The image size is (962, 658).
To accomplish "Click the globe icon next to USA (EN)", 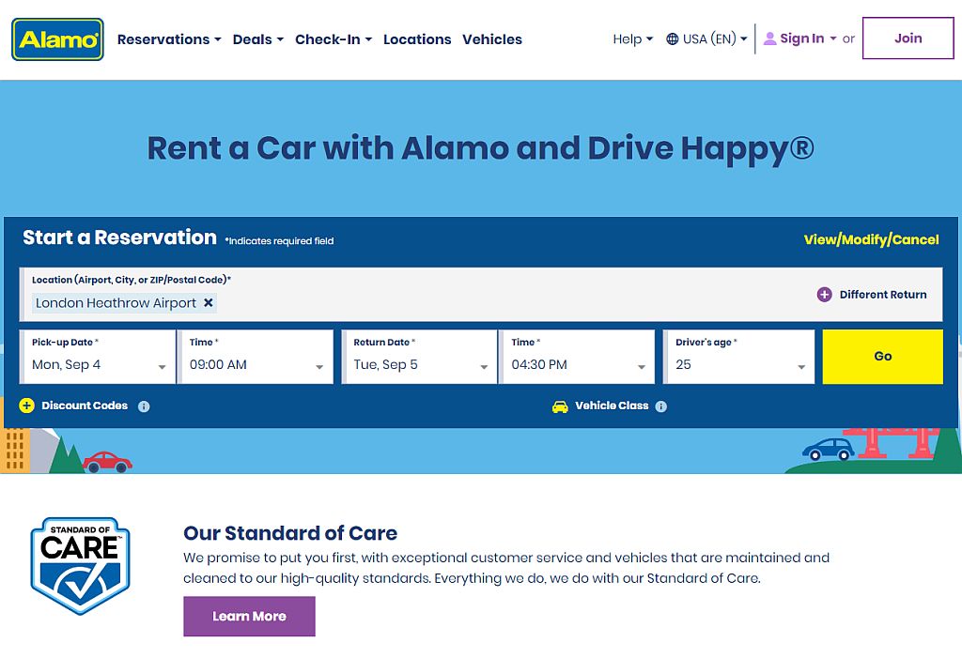I will [x=672, y=39].
